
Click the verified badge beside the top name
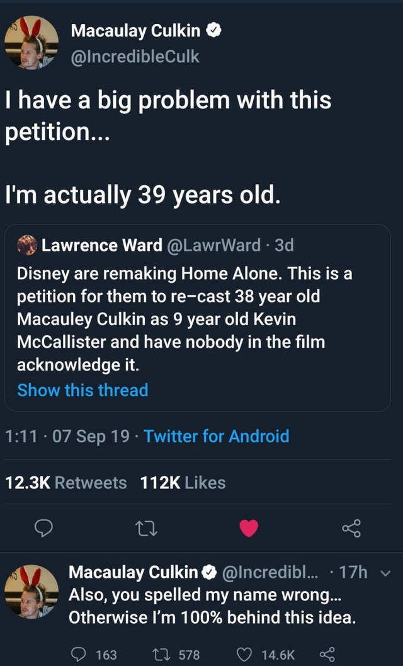click(214, 30)
